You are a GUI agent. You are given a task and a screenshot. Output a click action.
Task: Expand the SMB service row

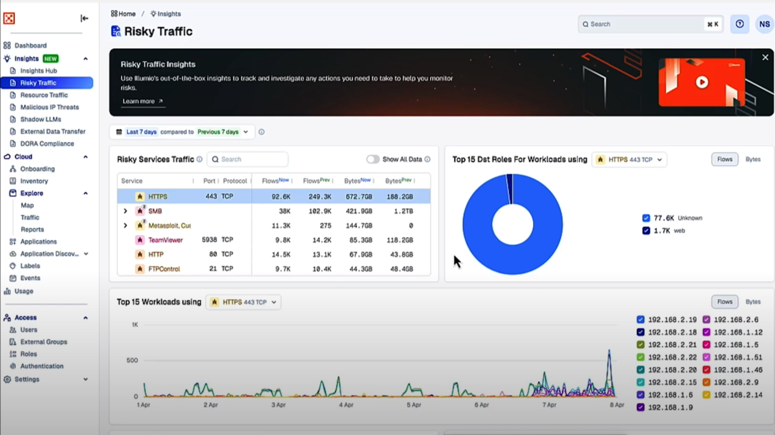pos(125,211)
